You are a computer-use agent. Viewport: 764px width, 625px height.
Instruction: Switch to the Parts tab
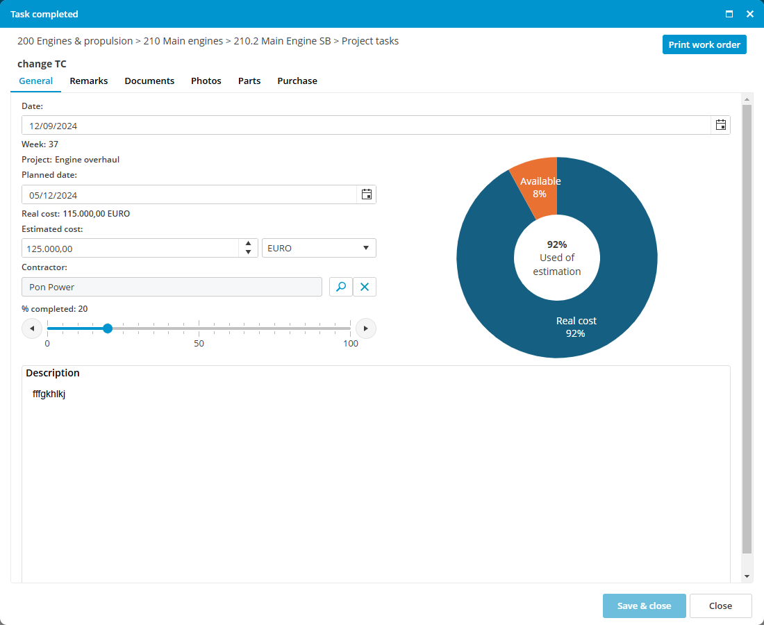(249, 81)
